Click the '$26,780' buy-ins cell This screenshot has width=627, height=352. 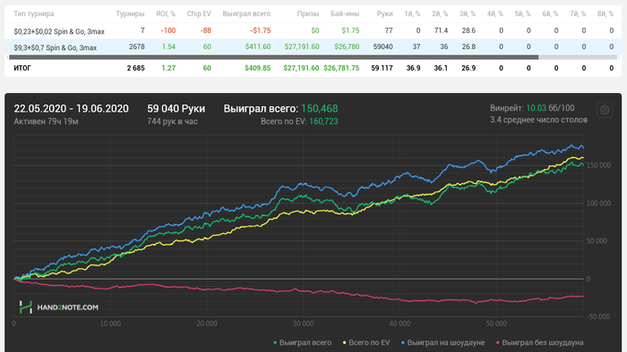(348, 46)
